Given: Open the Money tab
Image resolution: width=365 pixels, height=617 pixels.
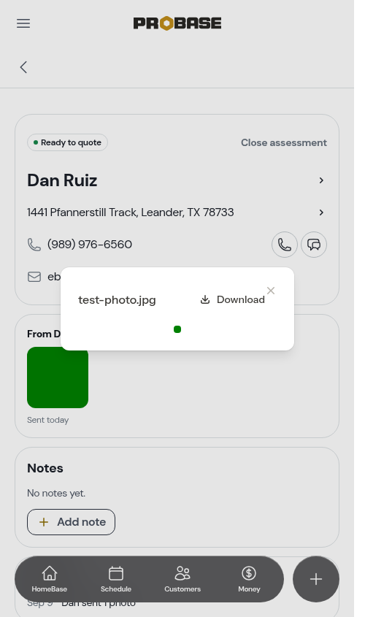Looking at the screenshot, I should click(x=249, y=579).
